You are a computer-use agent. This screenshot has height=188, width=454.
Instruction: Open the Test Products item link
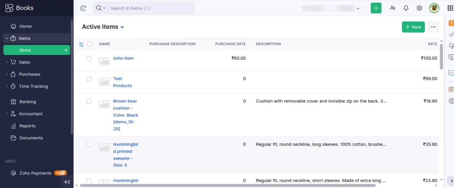click(123, 82)
